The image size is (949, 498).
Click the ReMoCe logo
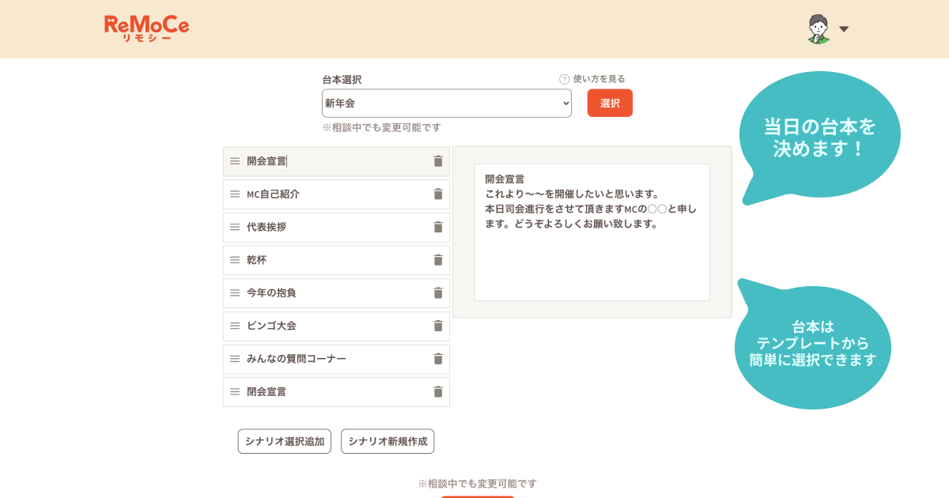tap(146, 28)
